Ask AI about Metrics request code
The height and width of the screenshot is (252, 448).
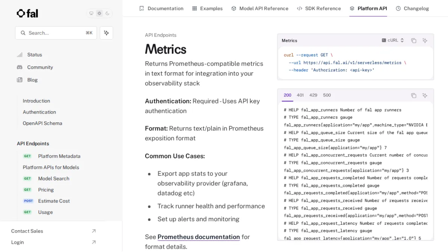coord(425,40)
